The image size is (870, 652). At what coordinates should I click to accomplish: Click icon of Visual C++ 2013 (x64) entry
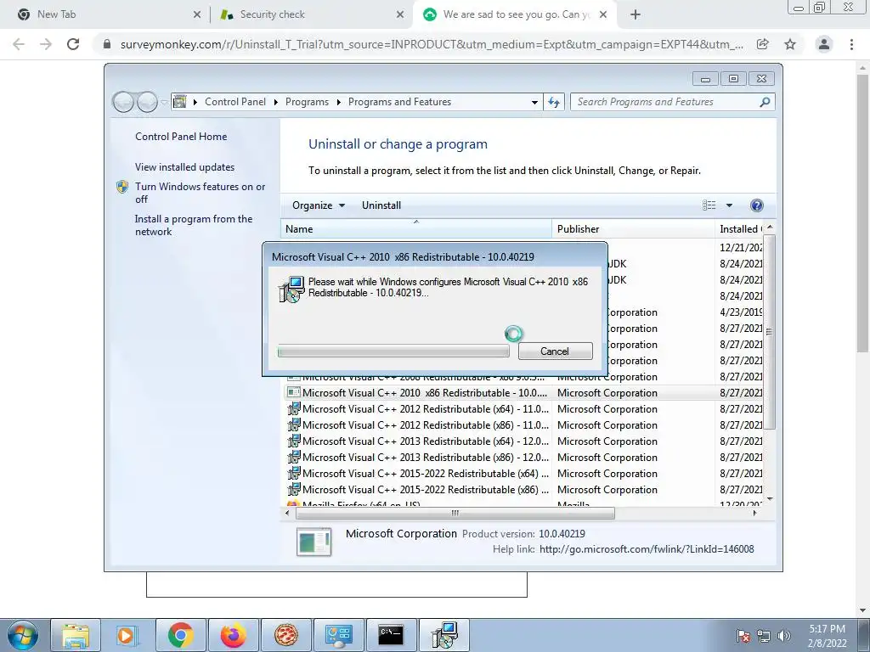click(x=293, y=441)
